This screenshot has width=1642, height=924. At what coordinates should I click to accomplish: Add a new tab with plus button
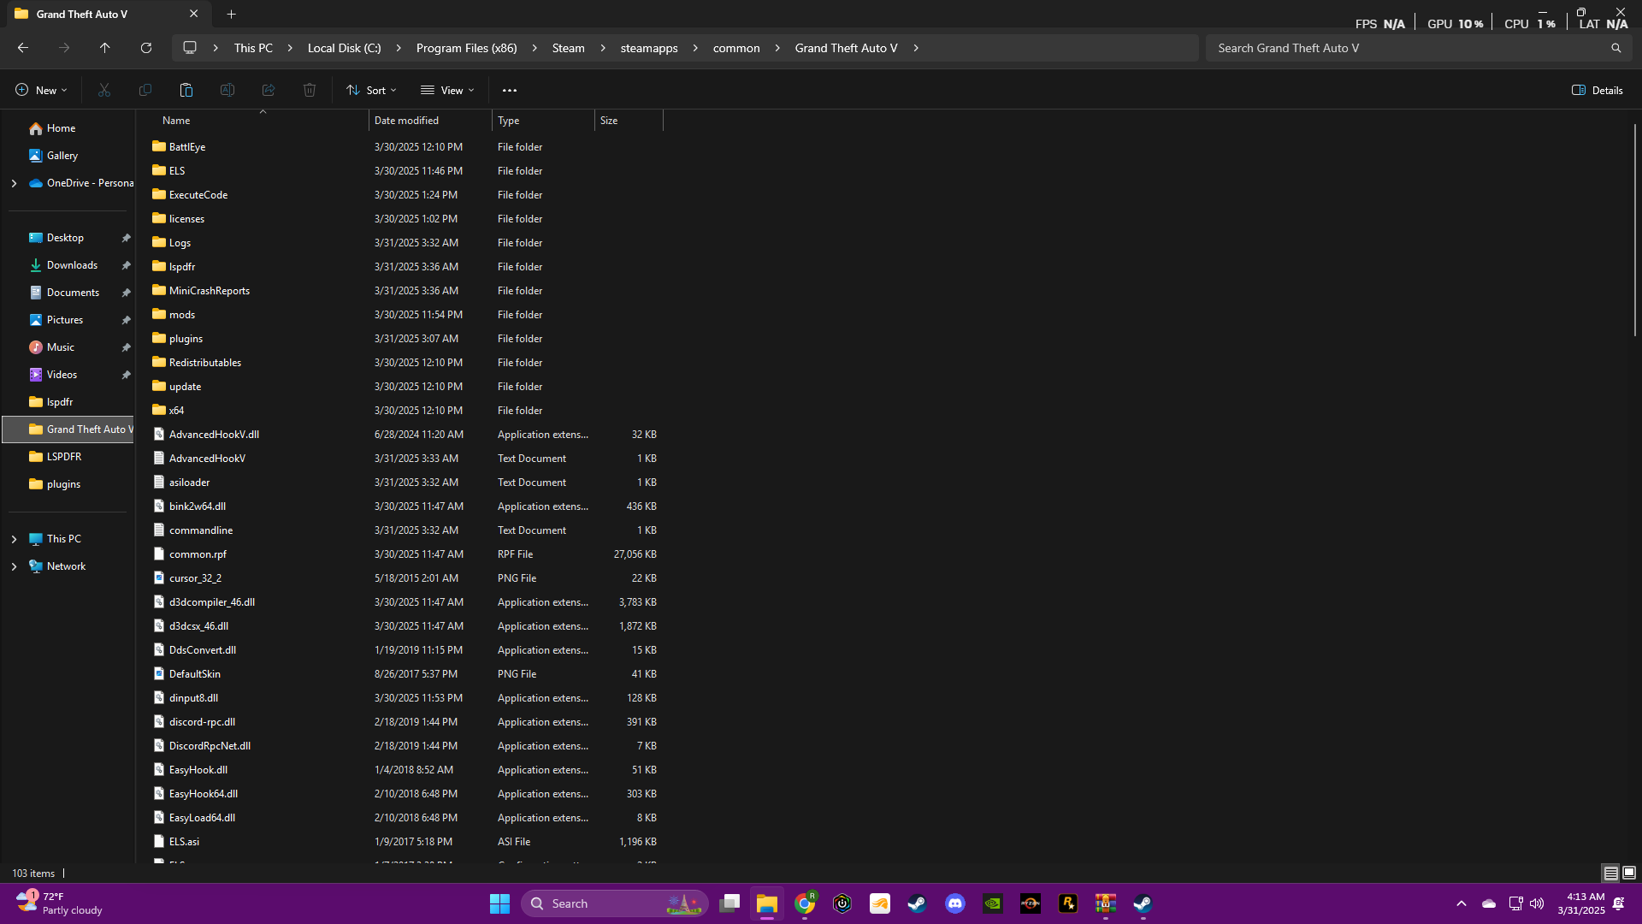[232, 14]
